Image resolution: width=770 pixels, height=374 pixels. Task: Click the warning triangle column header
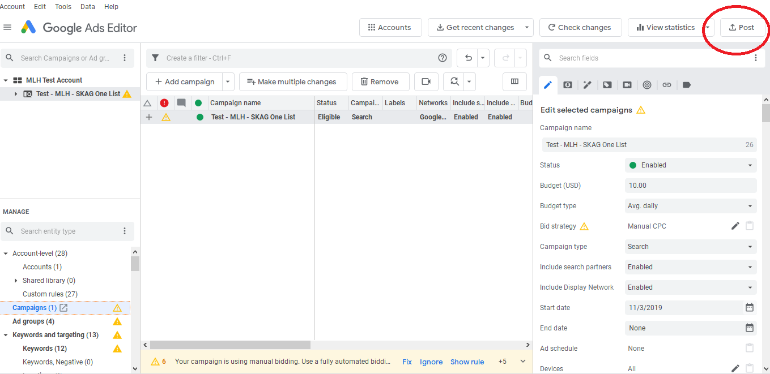click(147, 103)
